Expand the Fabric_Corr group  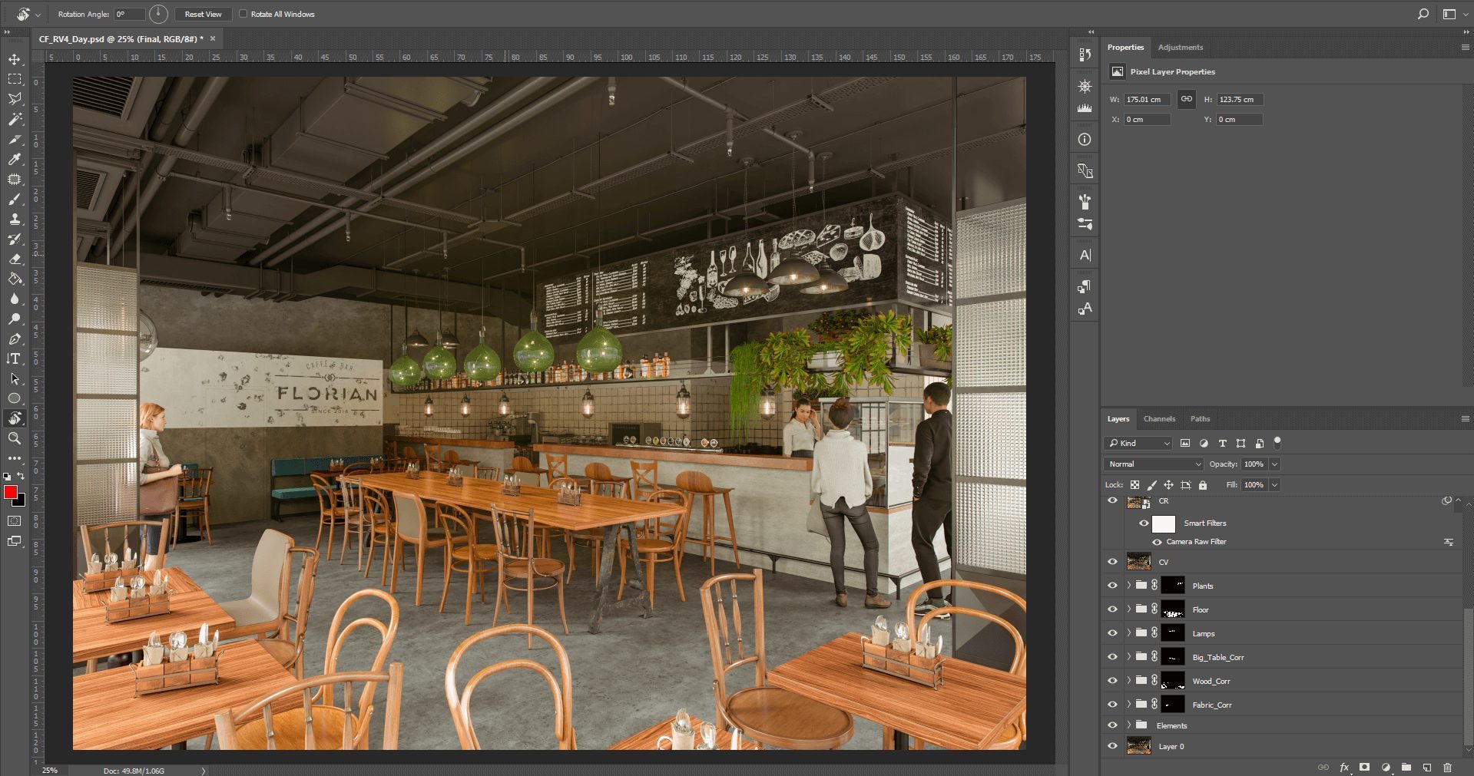pyautogui.click(x=1129, y=705)
